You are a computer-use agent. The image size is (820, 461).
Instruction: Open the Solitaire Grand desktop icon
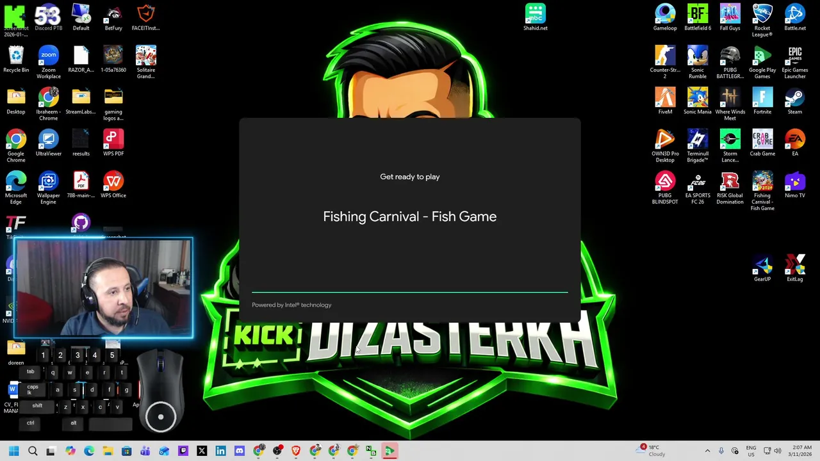pyautogui.click(x=145, y=62)
